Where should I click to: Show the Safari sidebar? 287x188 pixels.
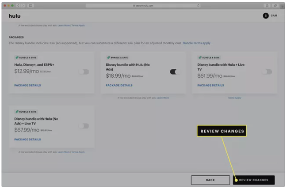(x=31, y=6)
